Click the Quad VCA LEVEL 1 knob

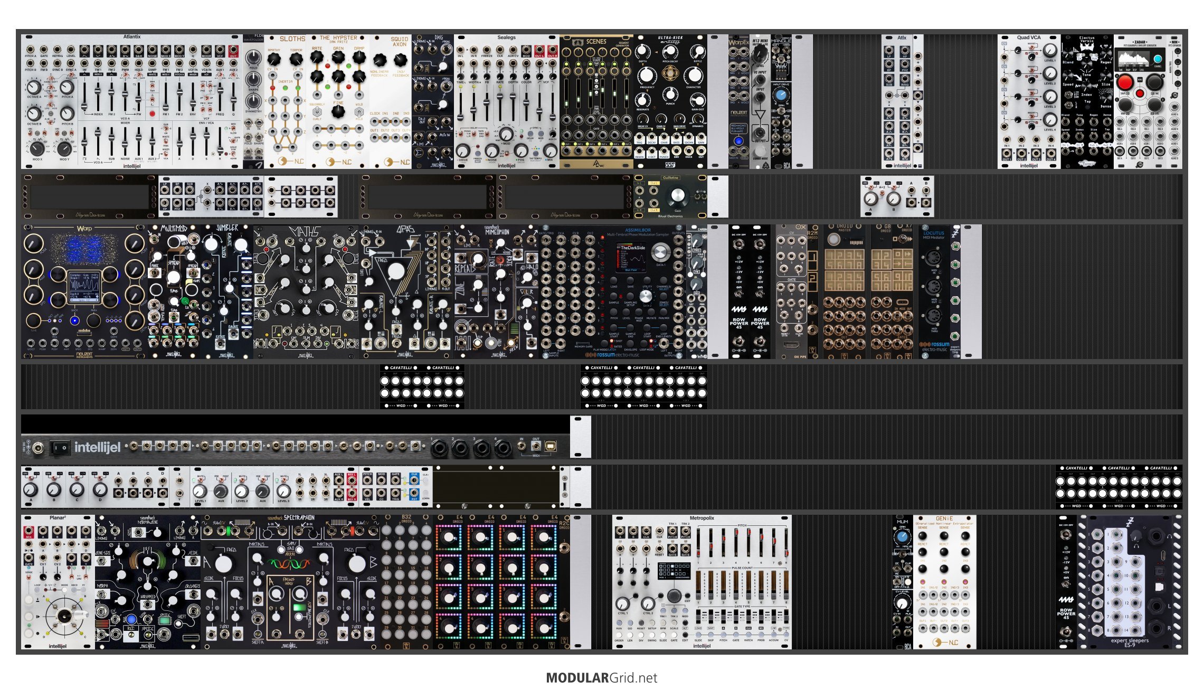[1050, 50]
